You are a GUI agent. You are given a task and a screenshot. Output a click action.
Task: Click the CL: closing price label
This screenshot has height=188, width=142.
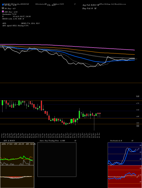click(52, 5)
